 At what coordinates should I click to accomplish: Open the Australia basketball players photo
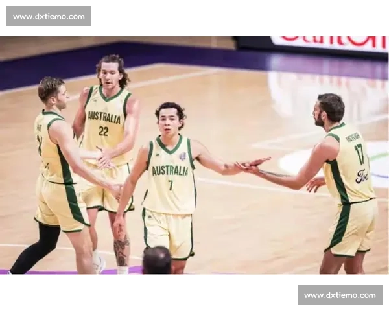click(194, 155)
